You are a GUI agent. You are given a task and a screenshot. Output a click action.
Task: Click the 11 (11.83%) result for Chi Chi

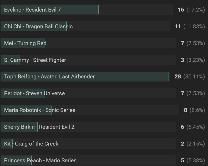(x=190, y=26)
